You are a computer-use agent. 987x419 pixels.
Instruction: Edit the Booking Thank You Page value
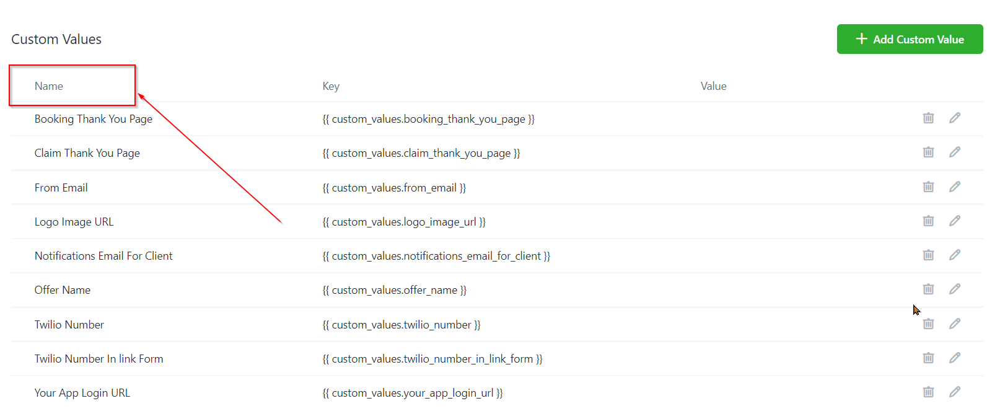955,118
